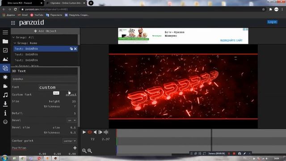Open the YouTube bookmark
Viewport: 286px width, 161px height.
coord(37,15)
